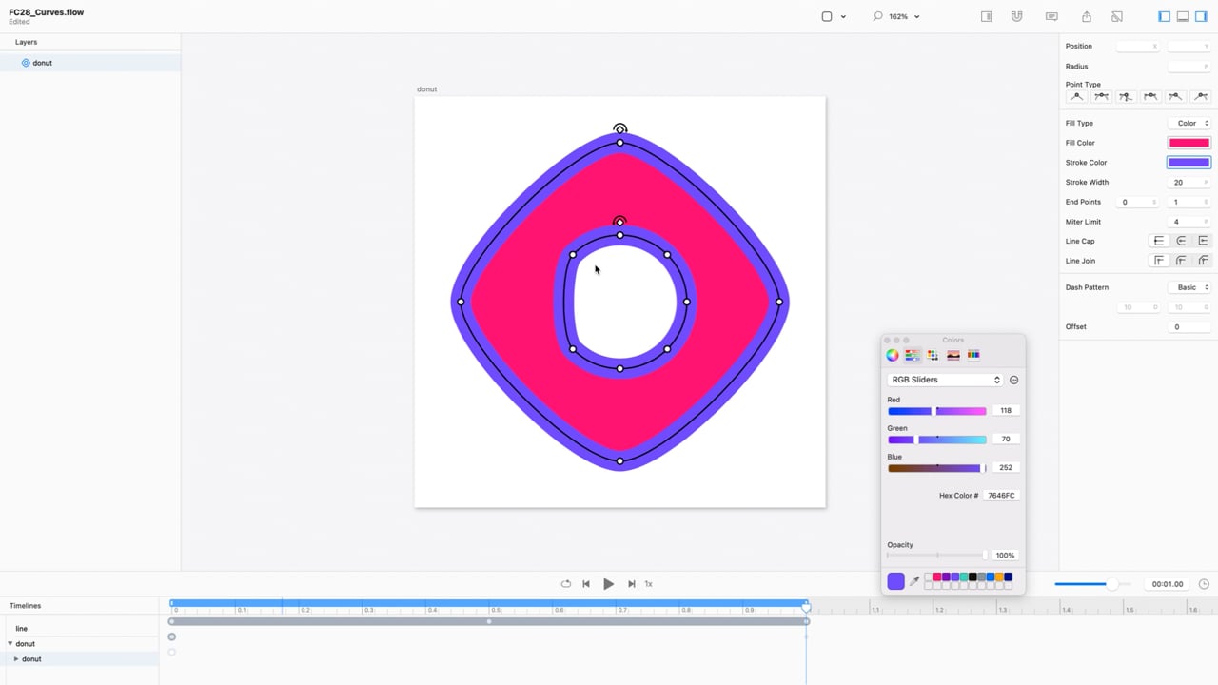The image size is (1218, 685).
Task: Click the comment bubble icon in toolbar
Action: (x=1051, y=16)
